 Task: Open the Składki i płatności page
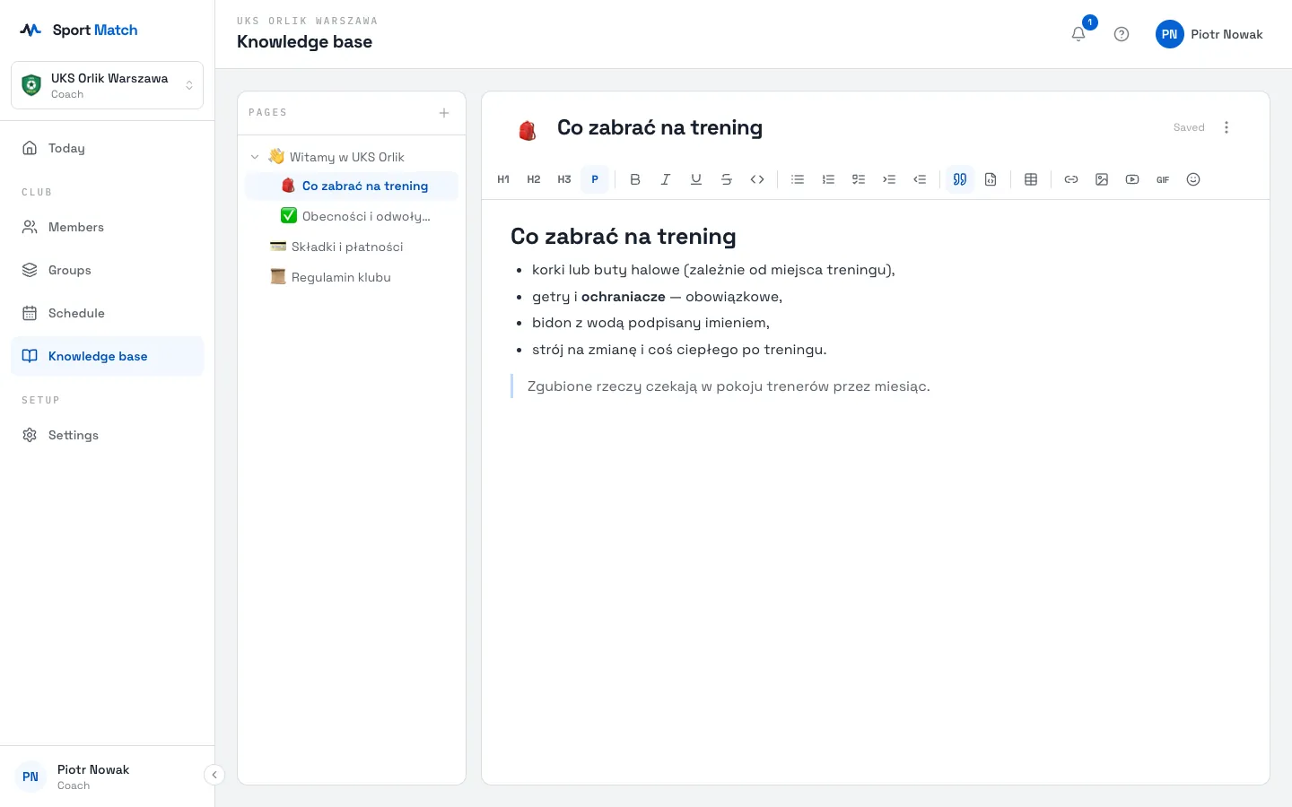point(352,247)
